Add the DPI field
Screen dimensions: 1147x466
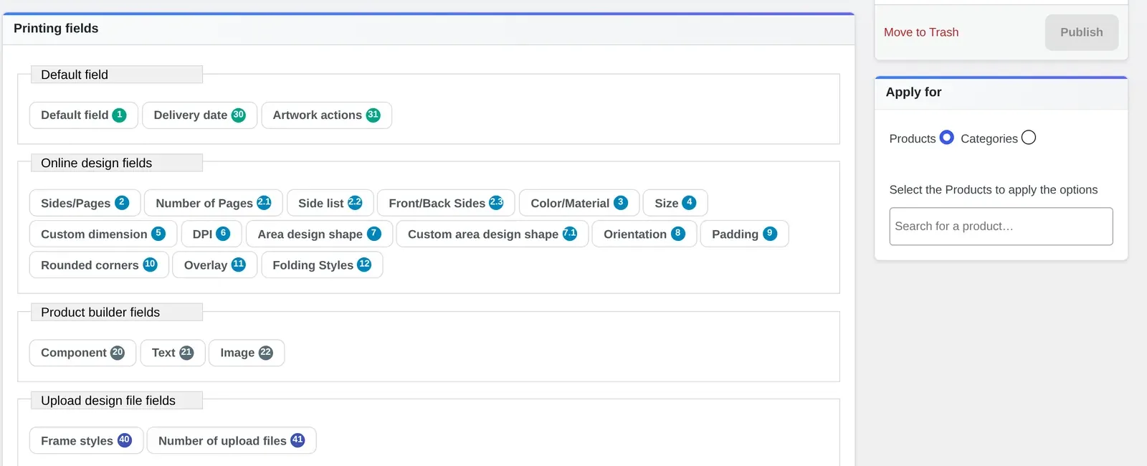(211, 234)
